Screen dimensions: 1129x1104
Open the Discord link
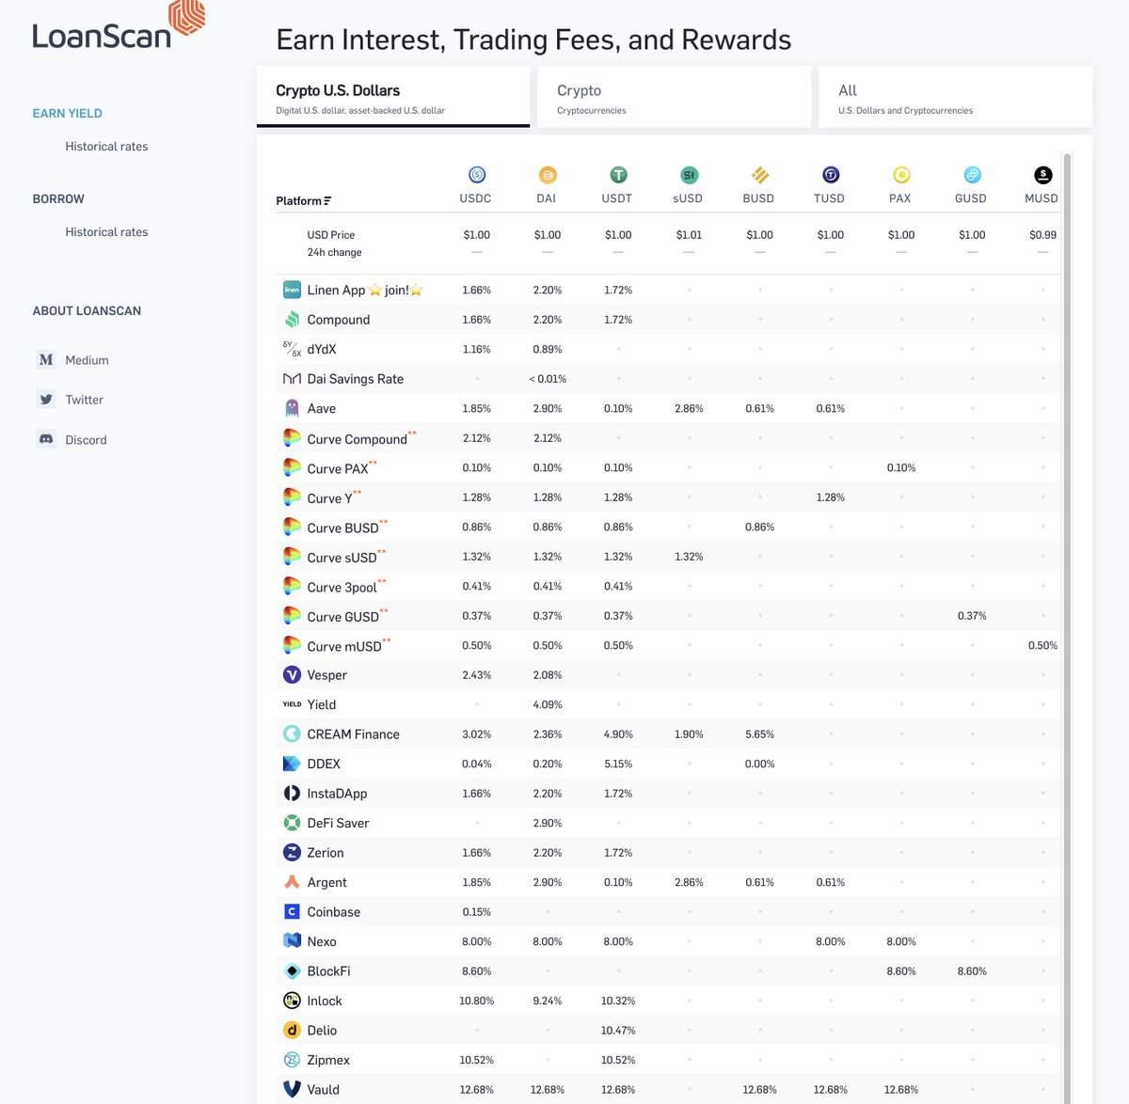tap(86, 440)
